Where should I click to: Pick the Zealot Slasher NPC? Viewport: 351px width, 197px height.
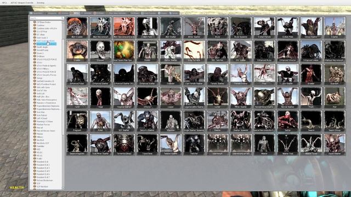pos(335,144)
